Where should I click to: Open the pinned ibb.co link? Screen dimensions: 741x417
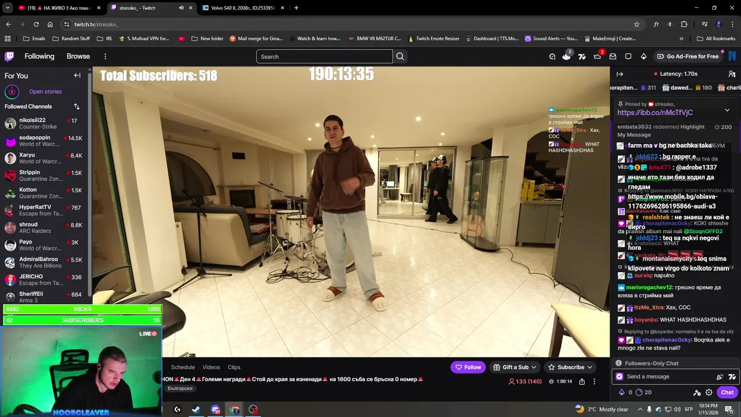coord(655,113)
